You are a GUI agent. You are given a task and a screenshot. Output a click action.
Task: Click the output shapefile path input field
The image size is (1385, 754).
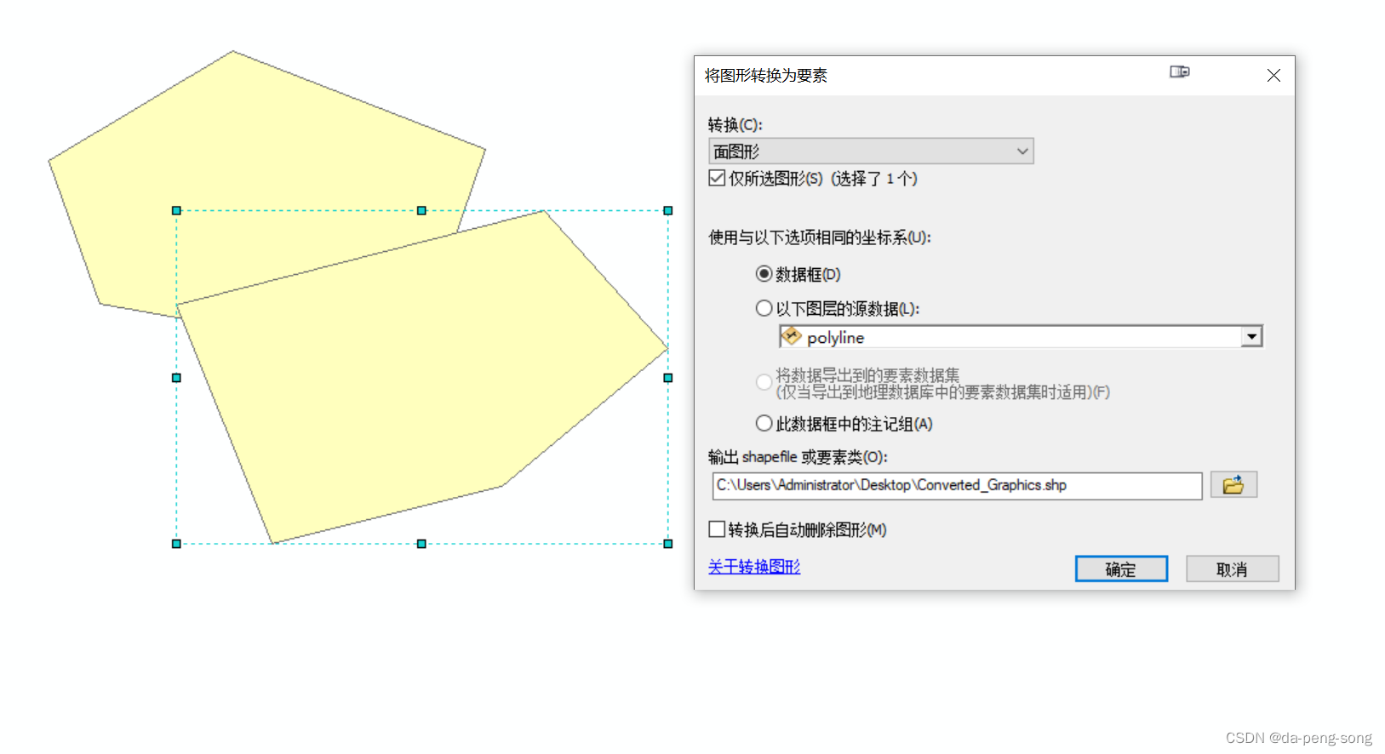tap(957, 485)
